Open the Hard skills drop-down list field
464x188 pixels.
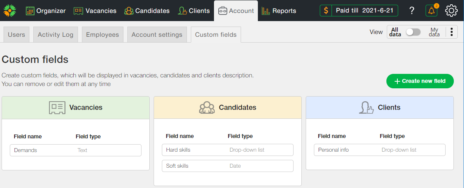227,150
